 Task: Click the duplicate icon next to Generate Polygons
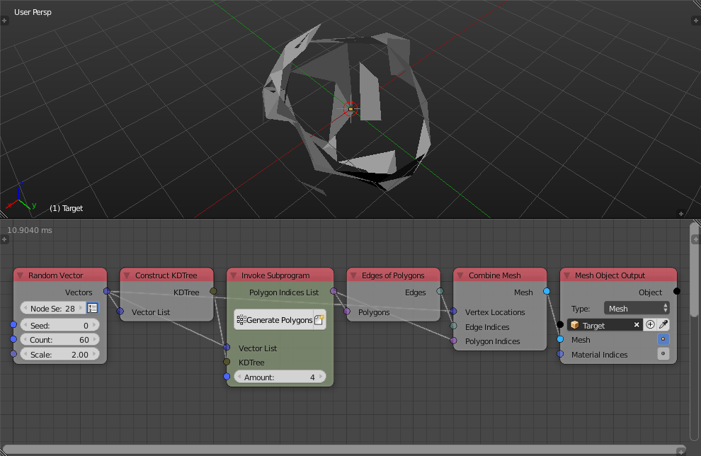point(319,319)
